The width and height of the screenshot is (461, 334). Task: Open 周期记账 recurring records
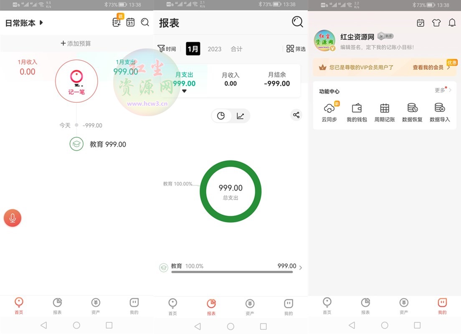[x=384, y=112]
